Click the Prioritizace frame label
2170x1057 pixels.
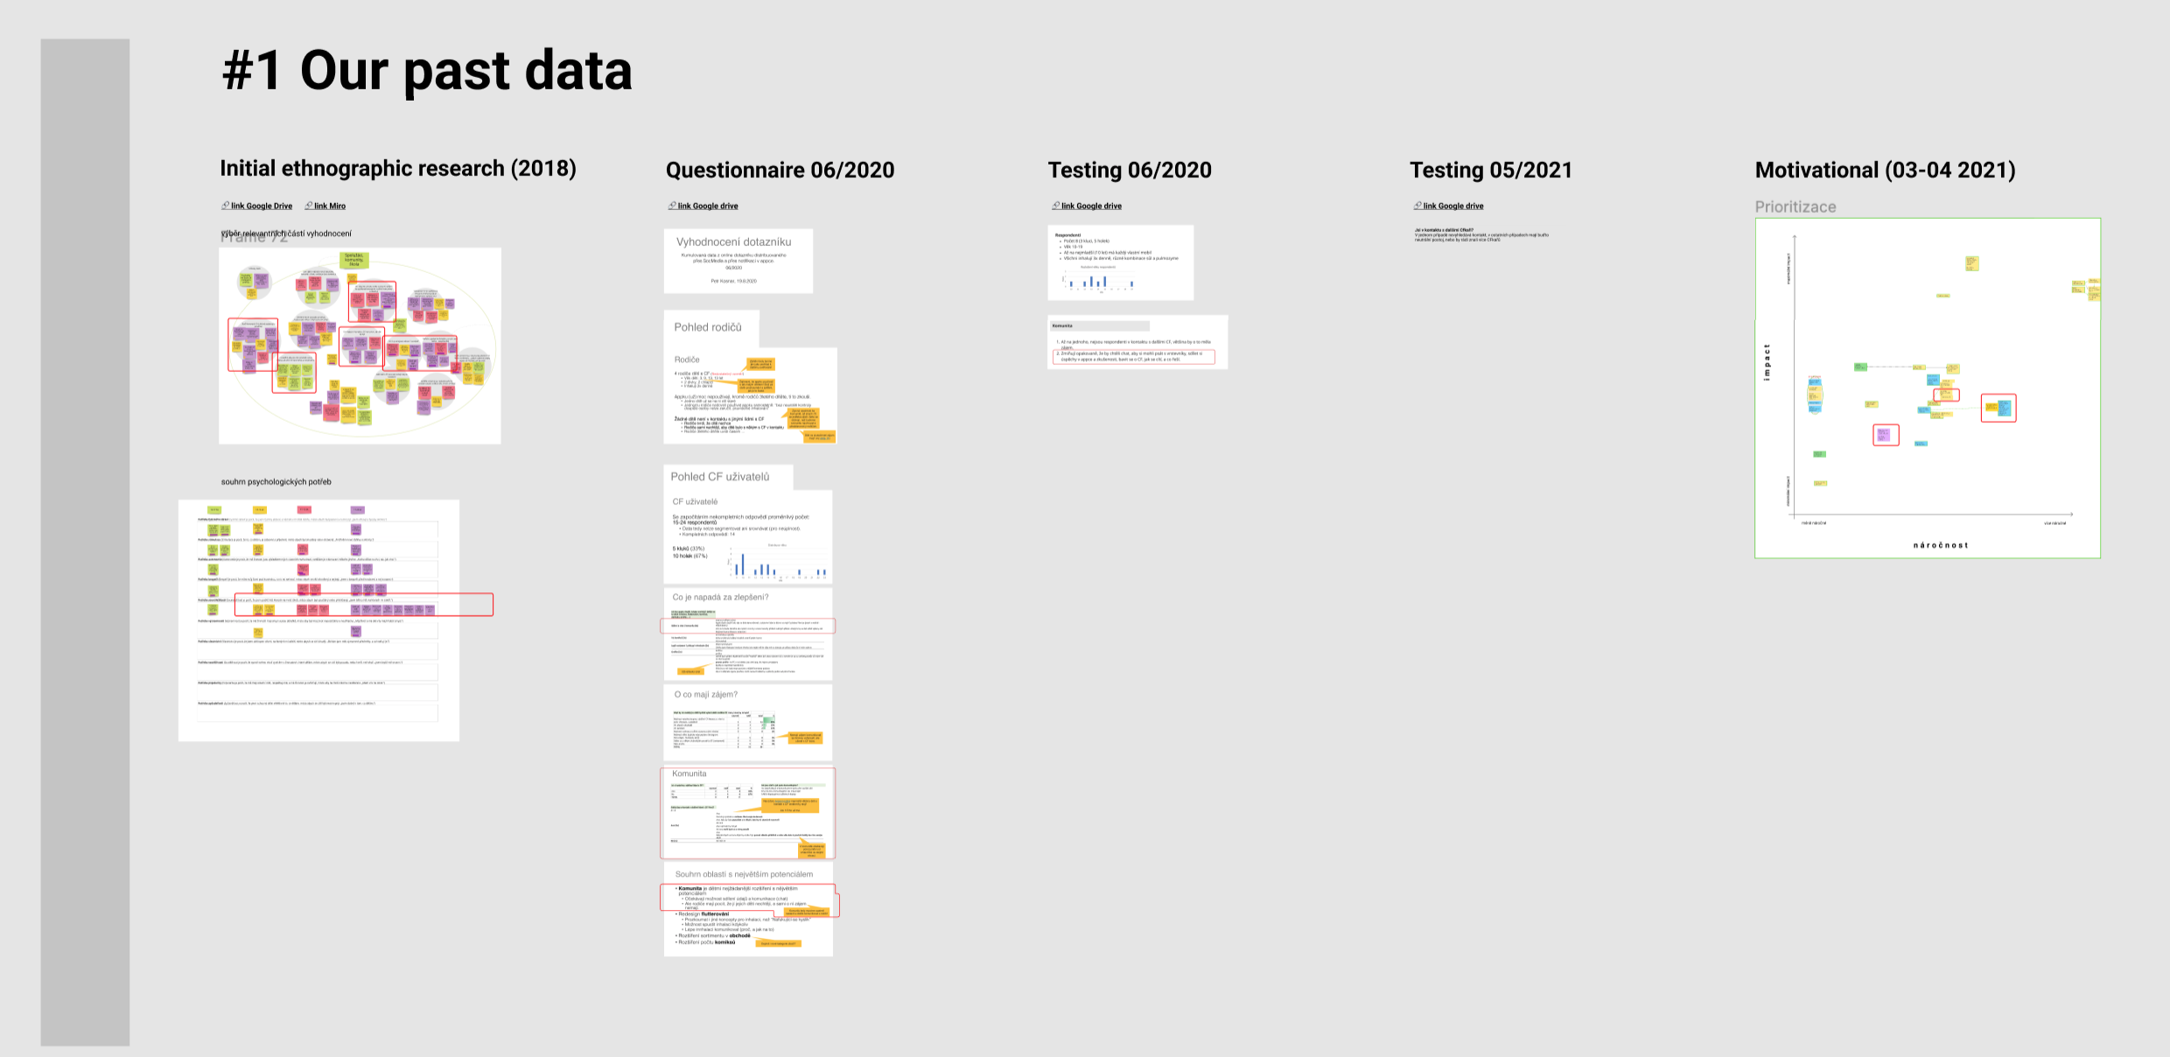pos(1795,207)
